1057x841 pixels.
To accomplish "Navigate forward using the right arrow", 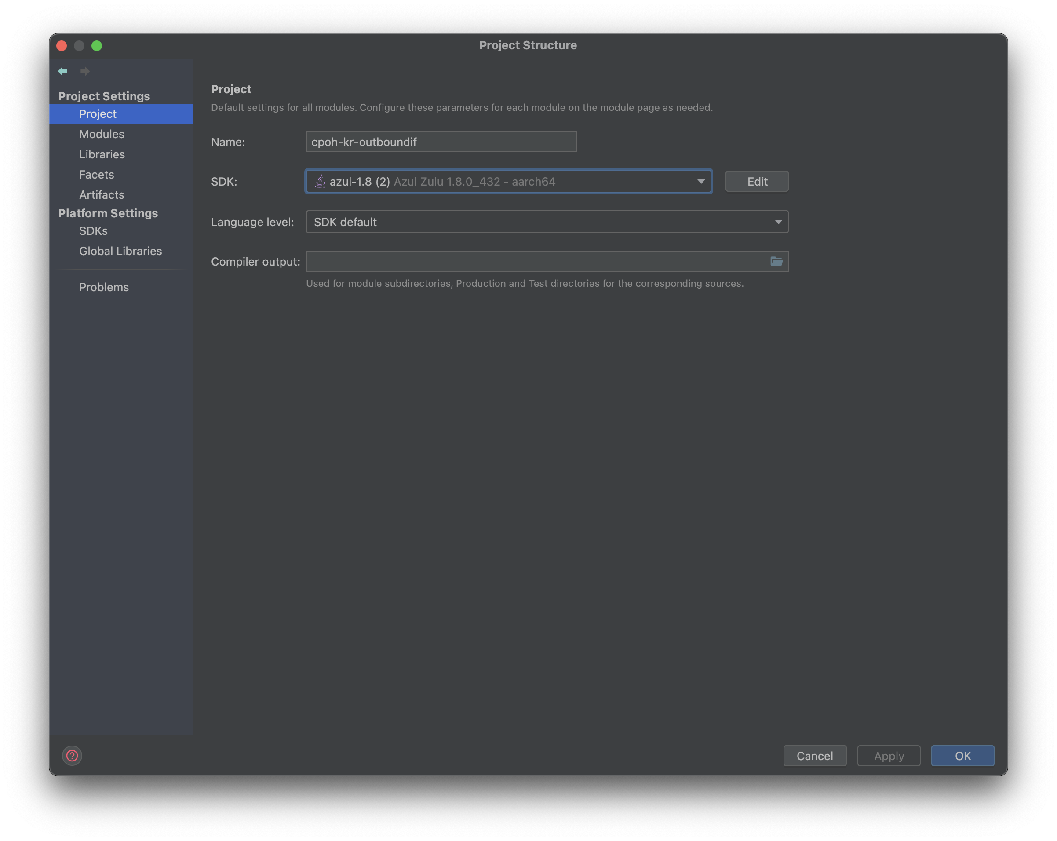I will pyautogui.click(x=84, y=71).
